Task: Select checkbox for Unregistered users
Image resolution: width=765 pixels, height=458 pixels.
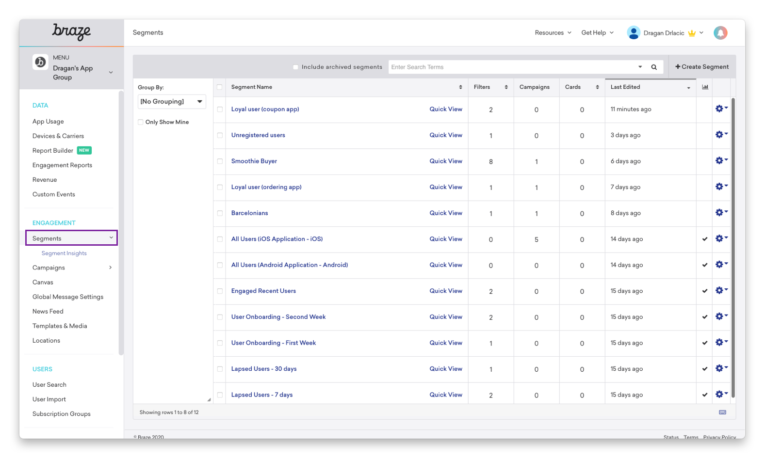Action: click(220, 135)
